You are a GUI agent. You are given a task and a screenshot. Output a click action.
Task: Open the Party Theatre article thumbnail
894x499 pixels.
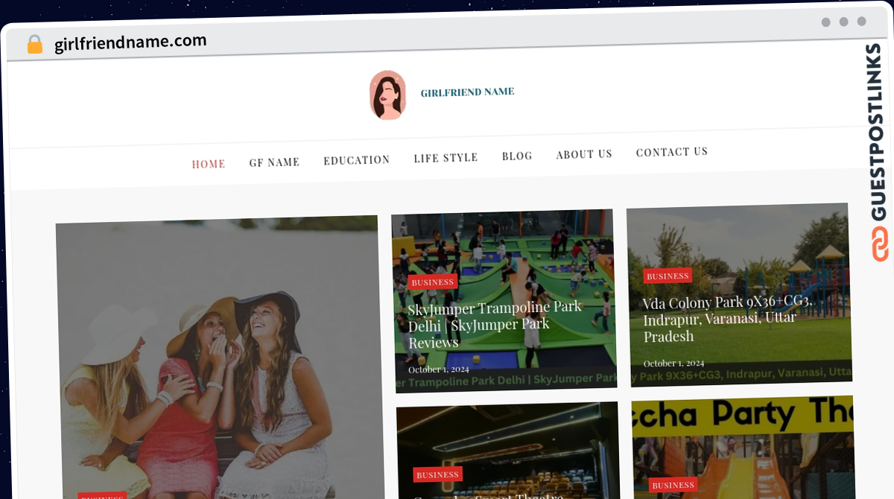[x=743, y=447]
